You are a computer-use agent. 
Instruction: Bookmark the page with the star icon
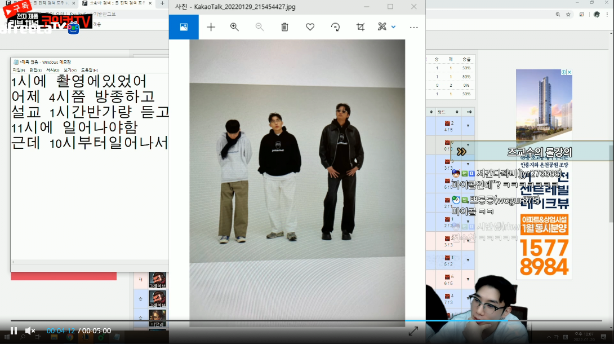(x=568, y=15)
